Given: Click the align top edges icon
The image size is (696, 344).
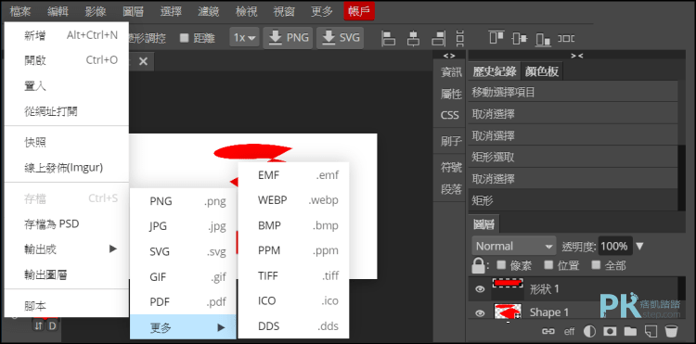Looking at the screenshot, I should pos(496,38).
